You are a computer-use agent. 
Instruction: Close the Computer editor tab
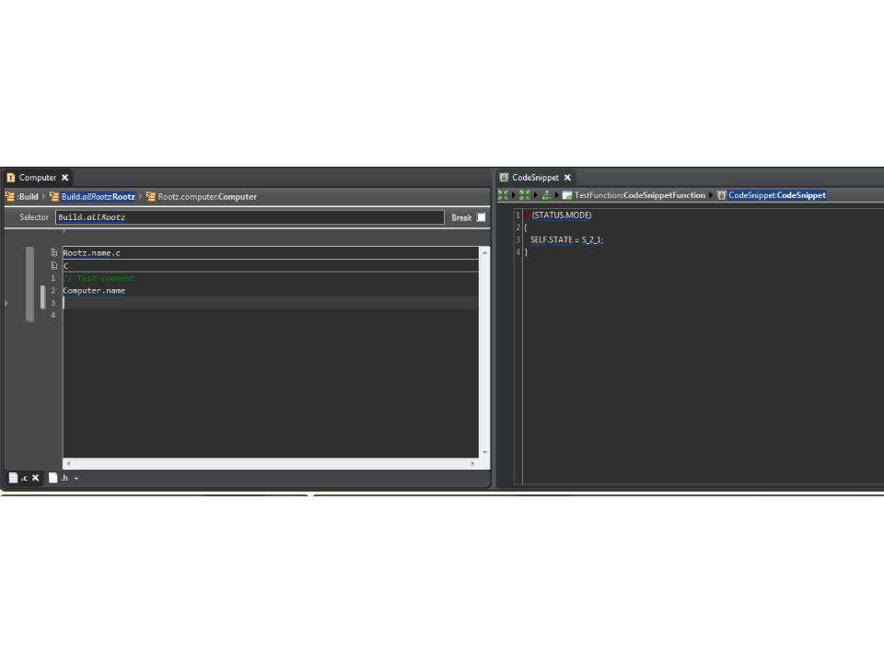coord(65,178)
